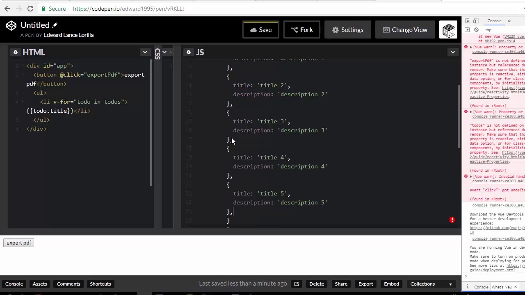Click the browser back arrow
The image size is (525, 295).
7,8
